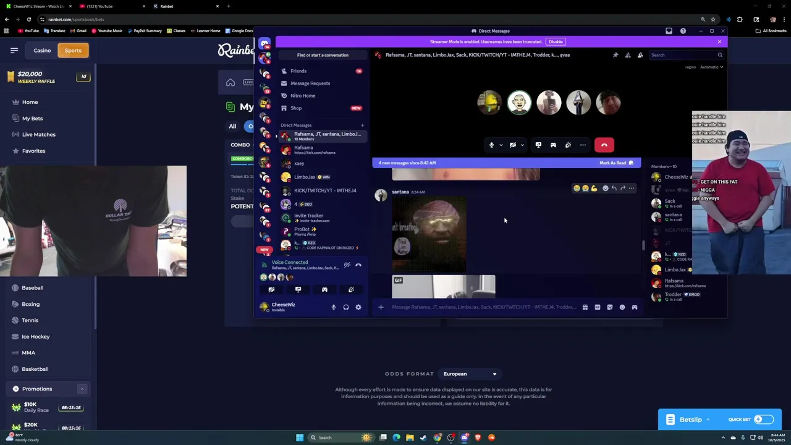The width and height of the screenshot is (791, 445).
Task: Show pinned messages in group chat
Action: pyautogui.click(x=615, y=55)
